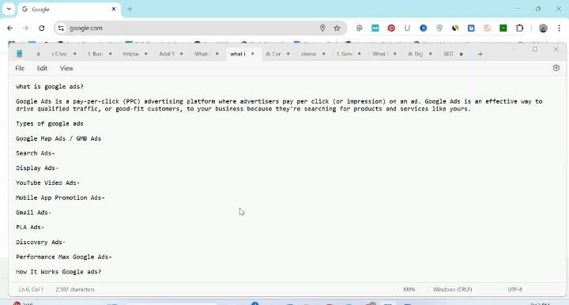Click Windows (CRLF) line ending indicator
This screenshot has width=569, height=305.
[453, 289]
